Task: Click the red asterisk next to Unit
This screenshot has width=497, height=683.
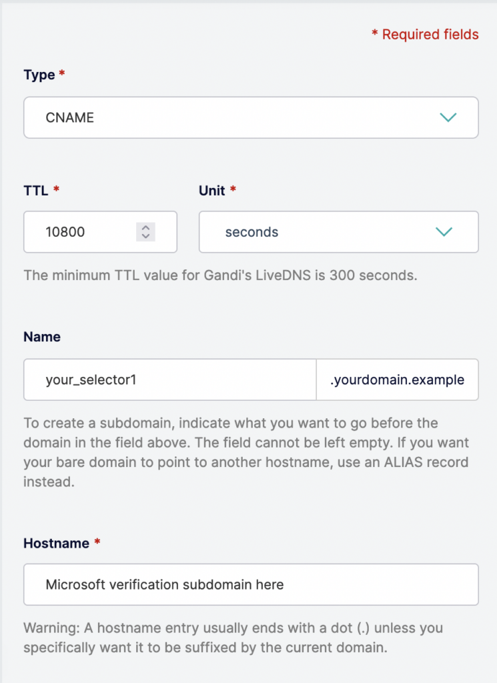Action: pyautogui.click(x=235, y=187)
